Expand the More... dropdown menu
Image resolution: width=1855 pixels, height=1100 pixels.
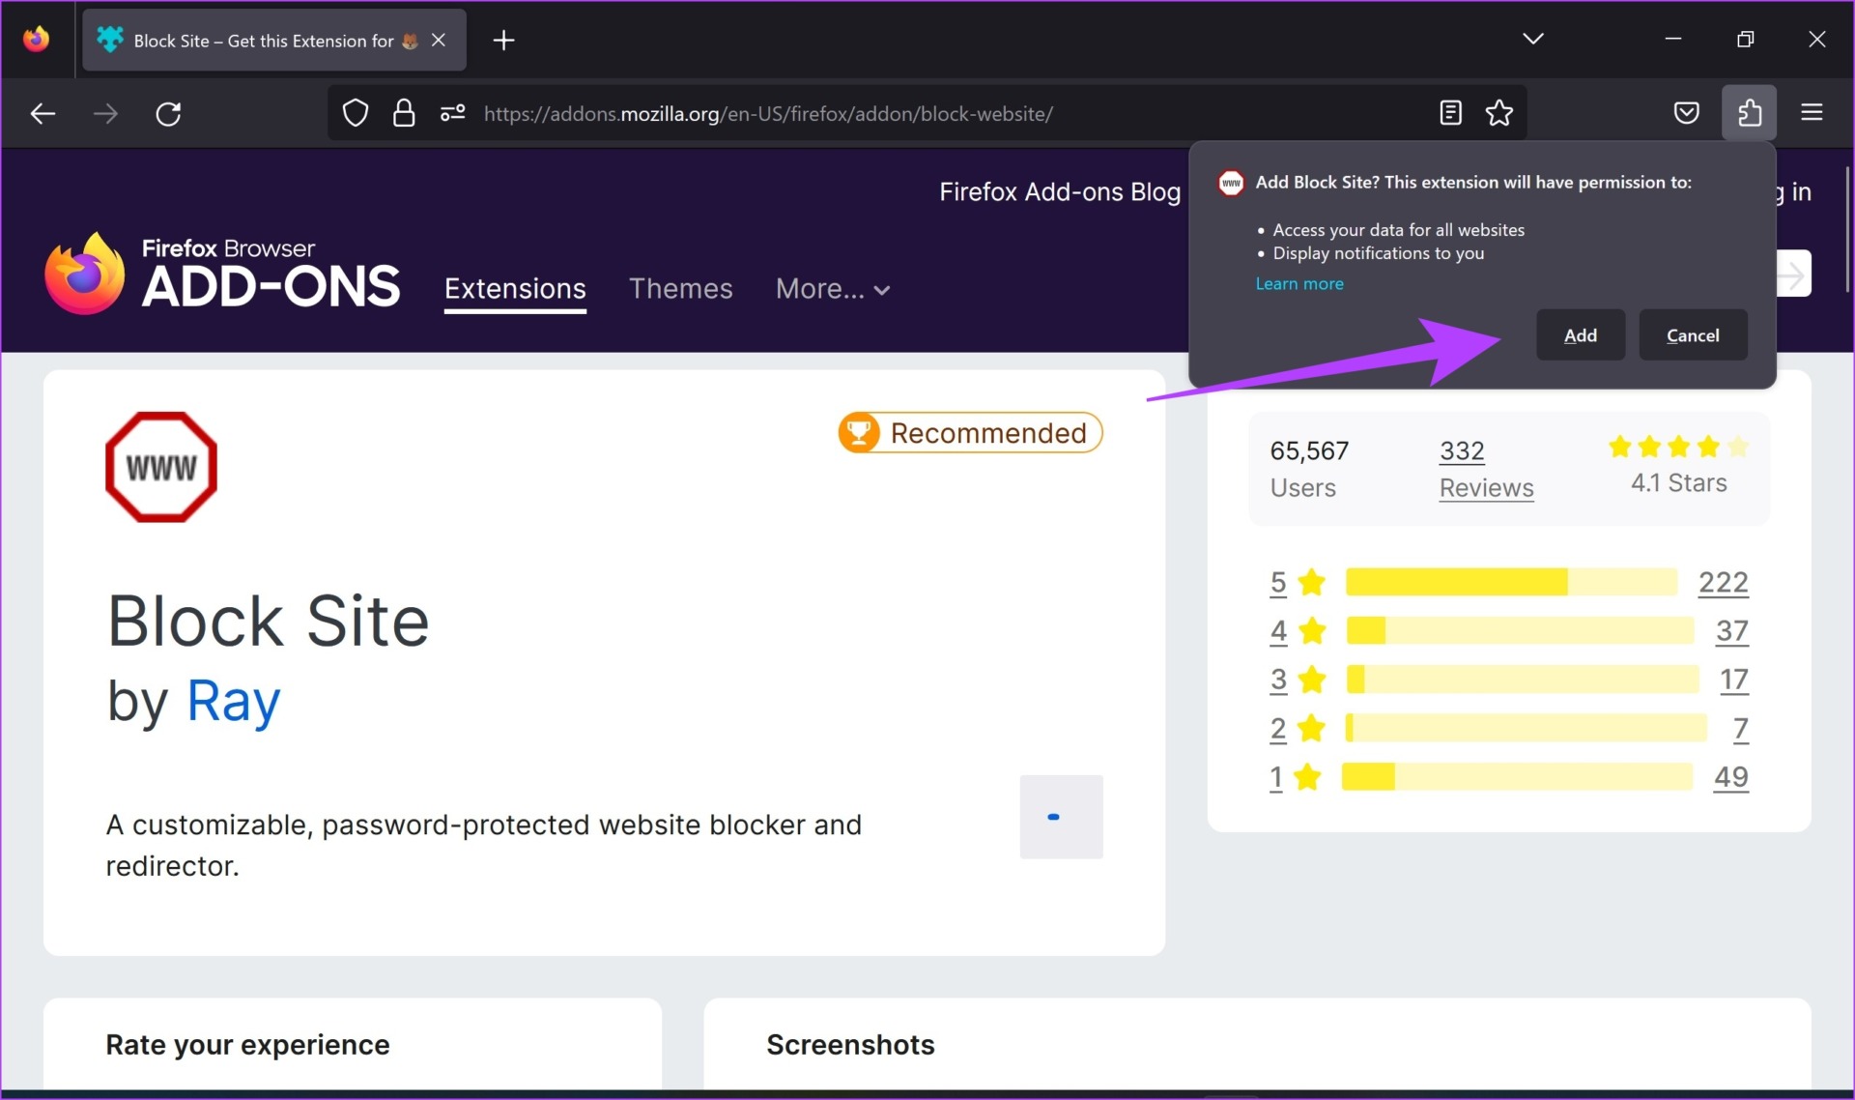[833, 289]
